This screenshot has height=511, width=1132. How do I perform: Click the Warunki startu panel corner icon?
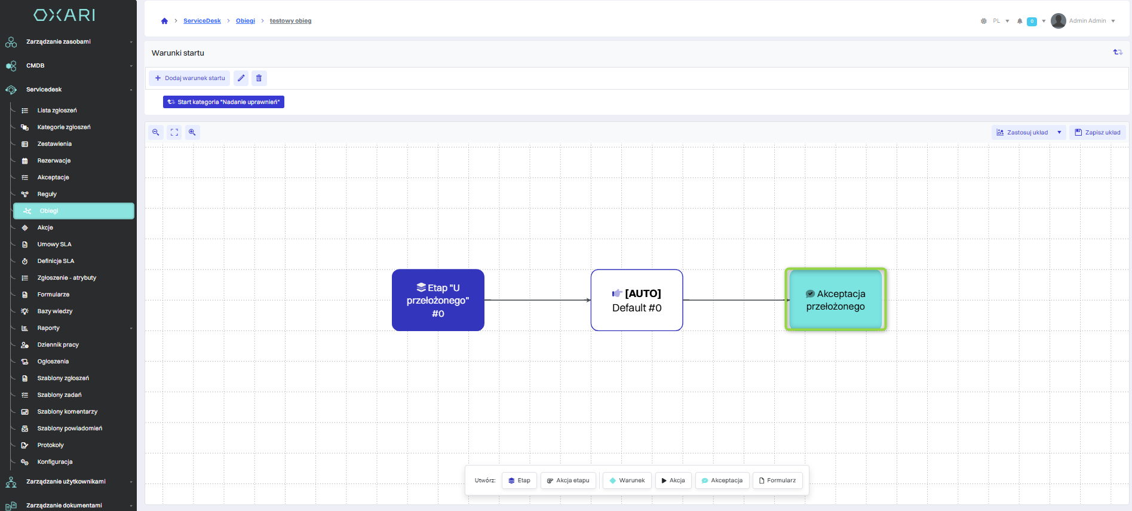pos(1117,53)
